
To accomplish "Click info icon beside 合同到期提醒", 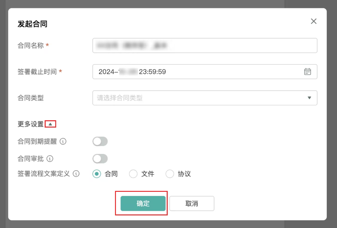I will (x=63, y=141).
